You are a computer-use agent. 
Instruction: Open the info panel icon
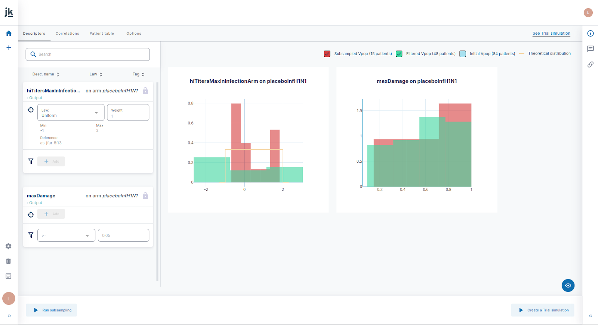point(591,34)
